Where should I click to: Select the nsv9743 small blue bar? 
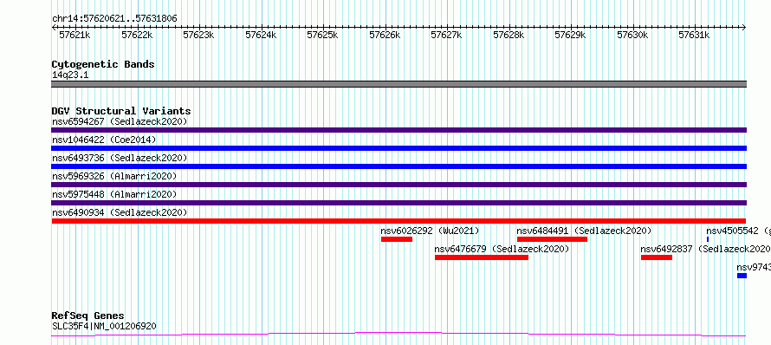click(742, 276)
